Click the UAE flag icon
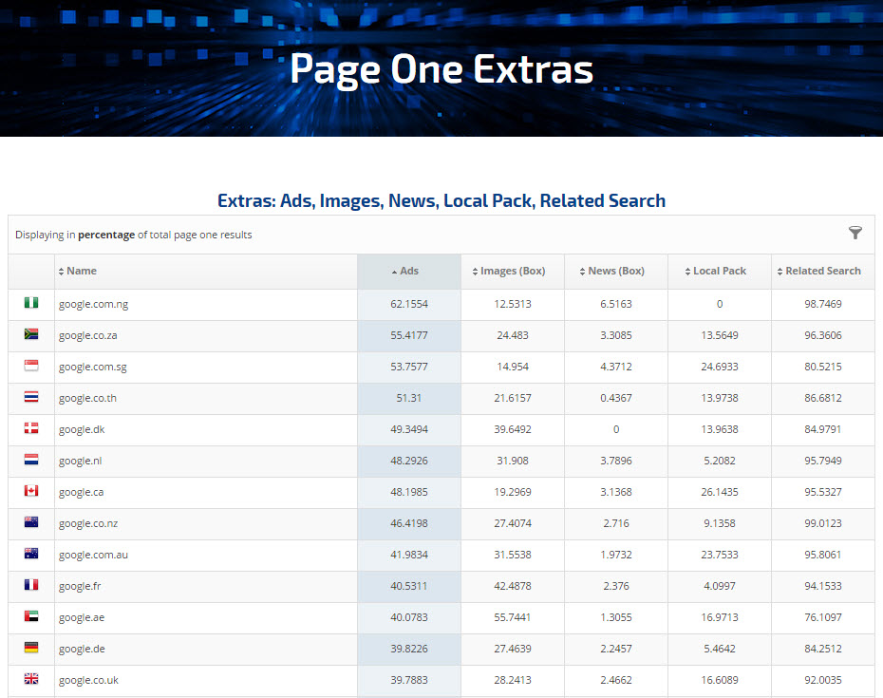This screenshot has width=883, height=698. pos(31,617)
